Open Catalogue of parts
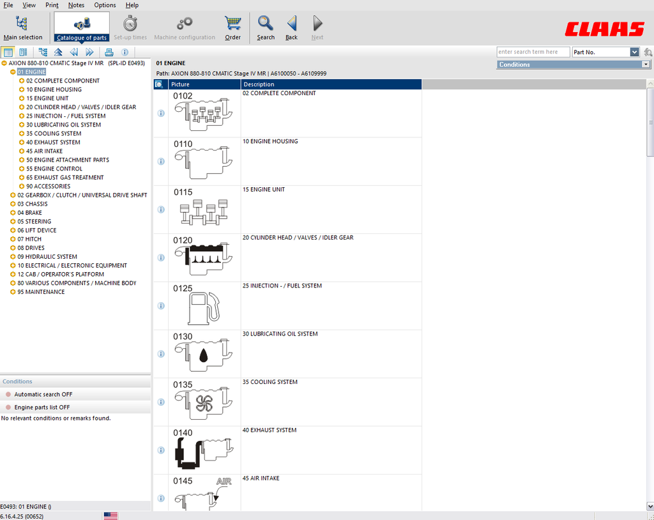The width and height of the screenshot is (654, 520). pyautogui.click(x=82, y=27)
